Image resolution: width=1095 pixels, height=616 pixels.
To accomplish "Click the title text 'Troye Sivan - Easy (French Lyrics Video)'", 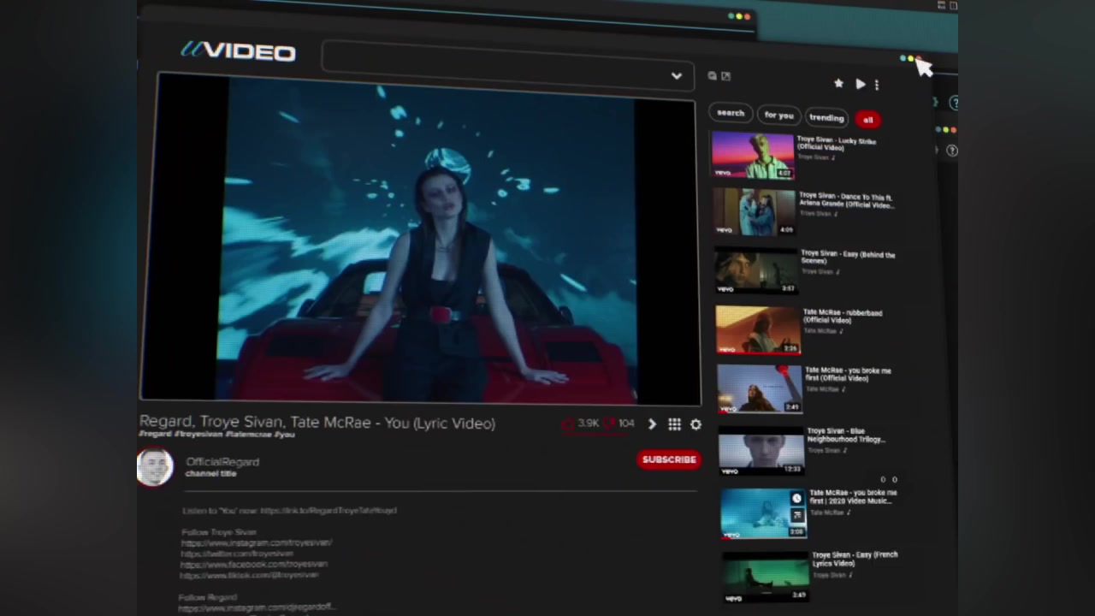I will (855, 559).
